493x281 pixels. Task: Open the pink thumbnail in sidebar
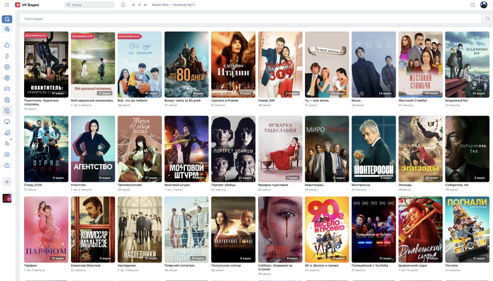pyautogui.click(x=7, y=198)
